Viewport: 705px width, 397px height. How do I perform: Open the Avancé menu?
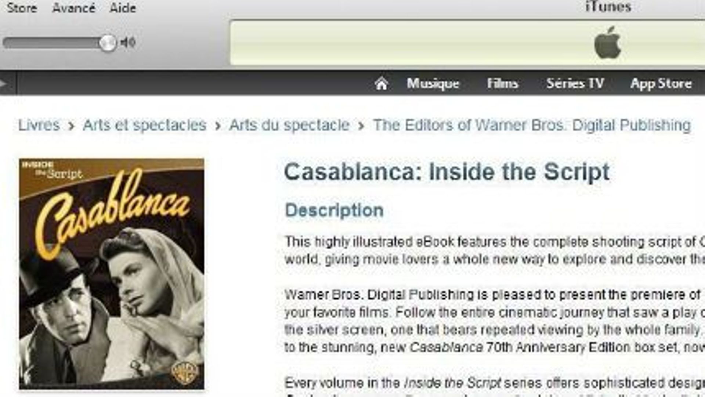74,8
